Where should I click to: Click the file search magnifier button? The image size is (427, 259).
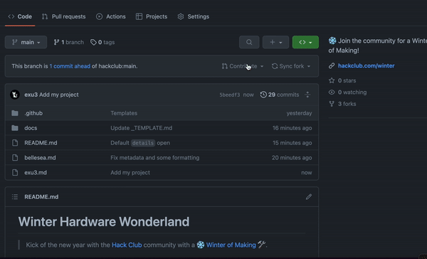[x=249, y=42]
